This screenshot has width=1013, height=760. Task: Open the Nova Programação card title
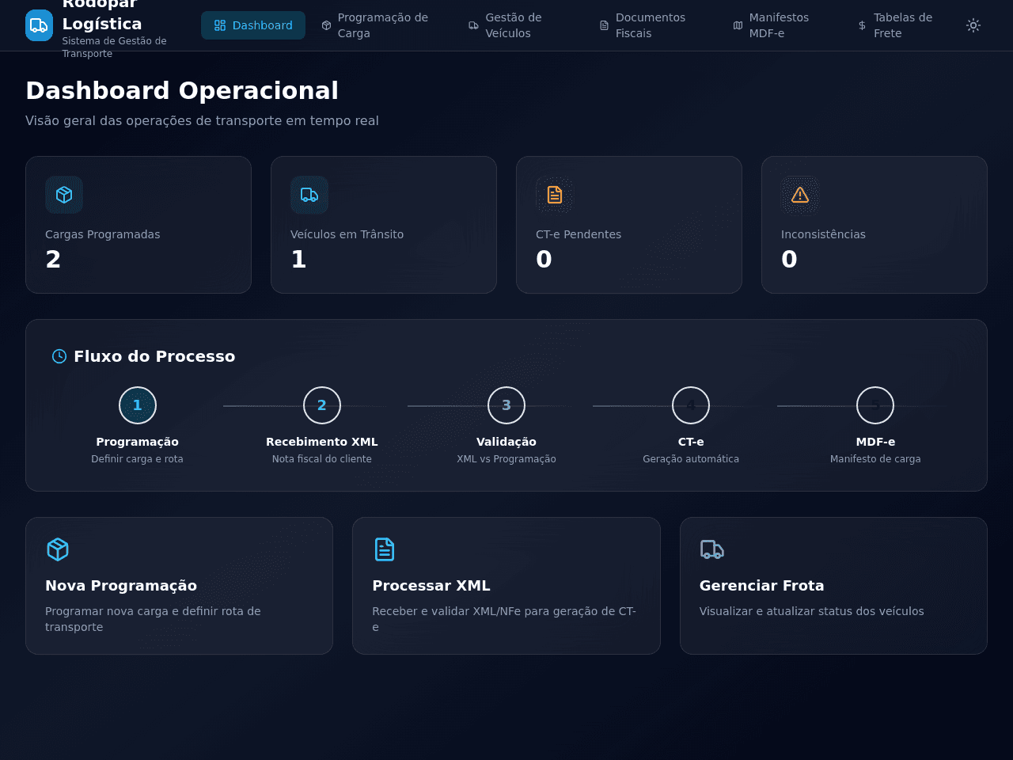pyautogui.click(x=121, y=586)
